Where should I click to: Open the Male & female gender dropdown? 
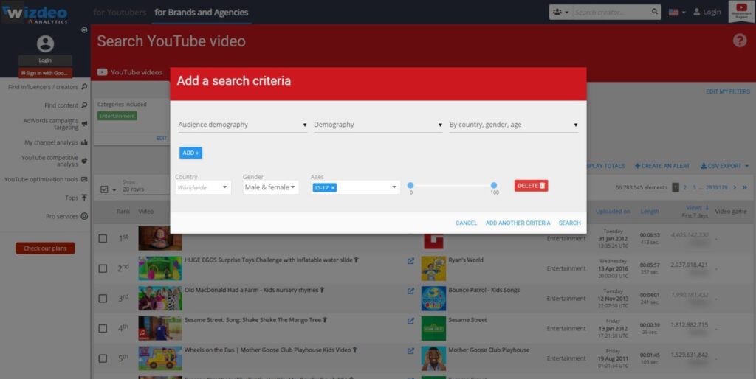(x=270, y=187)
